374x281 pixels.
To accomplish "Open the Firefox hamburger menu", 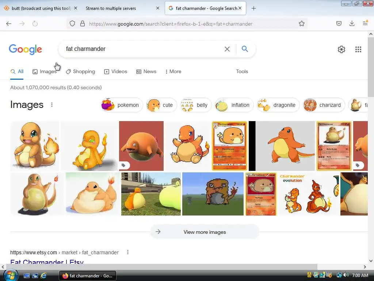I will point(365,23).
